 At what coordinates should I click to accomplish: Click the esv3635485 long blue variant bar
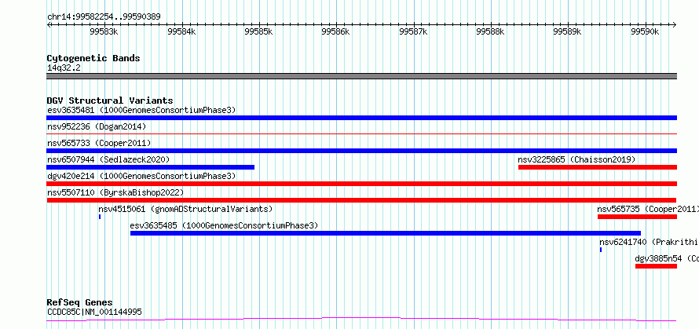click(386, 233)
